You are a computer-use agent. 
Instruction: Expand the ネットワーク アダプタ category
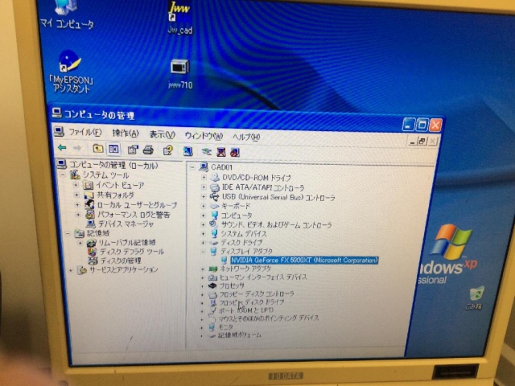click(x=203, y=269)
